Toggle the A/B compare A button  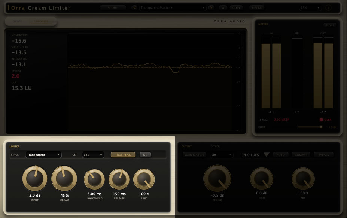[223, 8]
